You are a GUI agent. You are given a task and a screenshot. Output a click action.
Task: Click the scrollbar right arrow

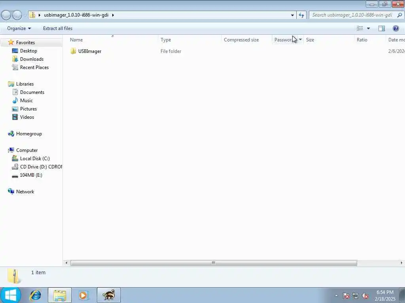coord(401,263)
